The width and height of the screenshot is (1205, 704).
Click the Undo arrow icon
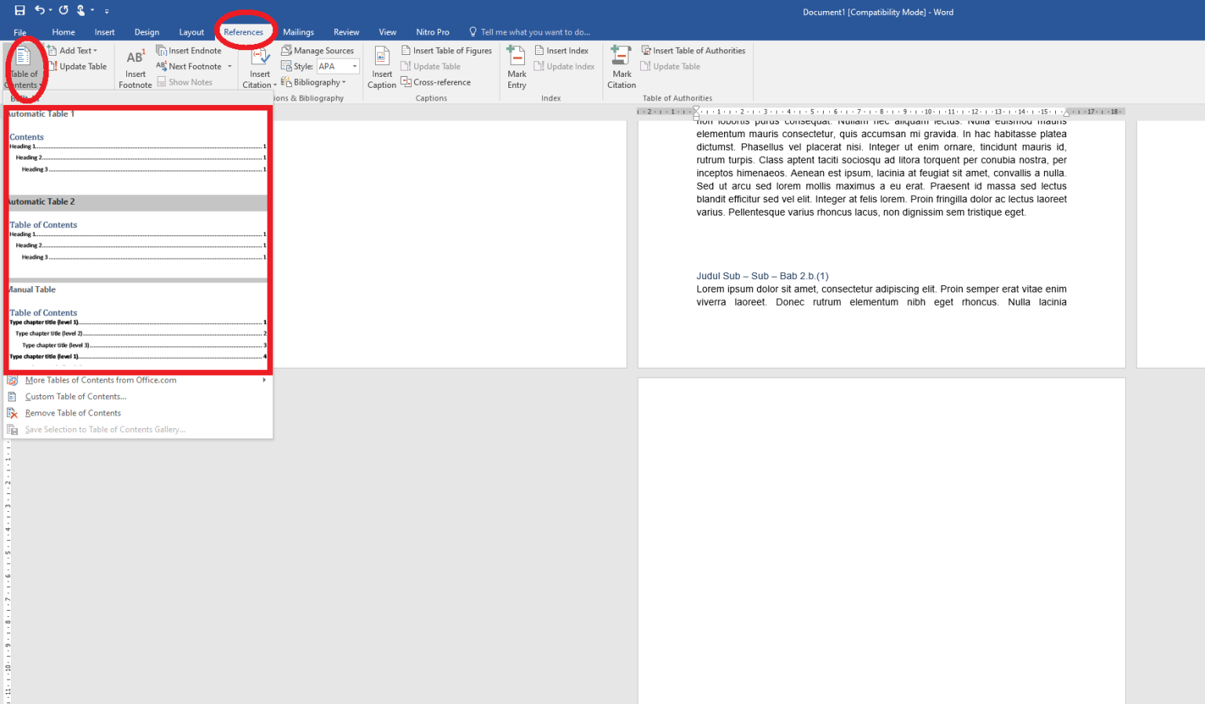tap(39, 11)
